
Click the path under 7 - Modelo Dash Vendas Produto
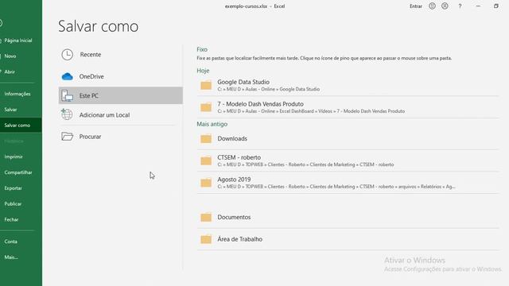click(x=311, y=111)
